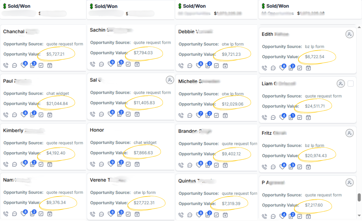362x221 pixels.
Task: Click the phone call icon on Chanchal's card
Action: point(6,65)
